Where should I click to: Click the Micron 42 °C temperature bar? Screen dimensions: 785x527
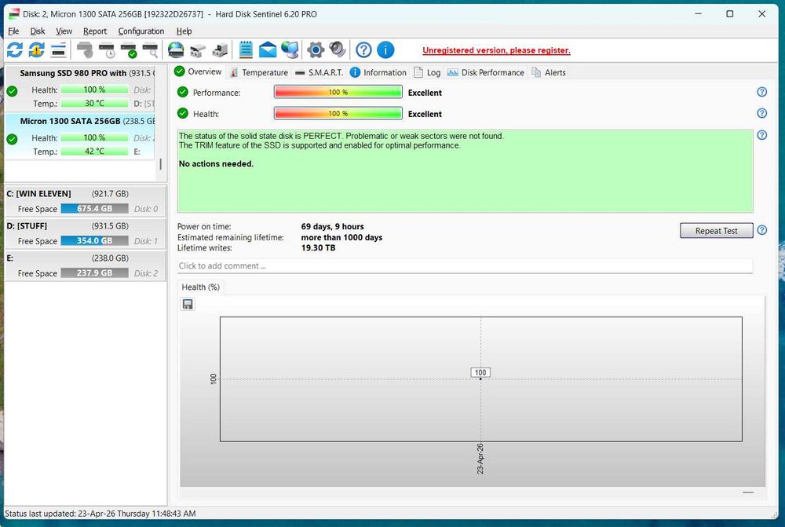point(95,152)
